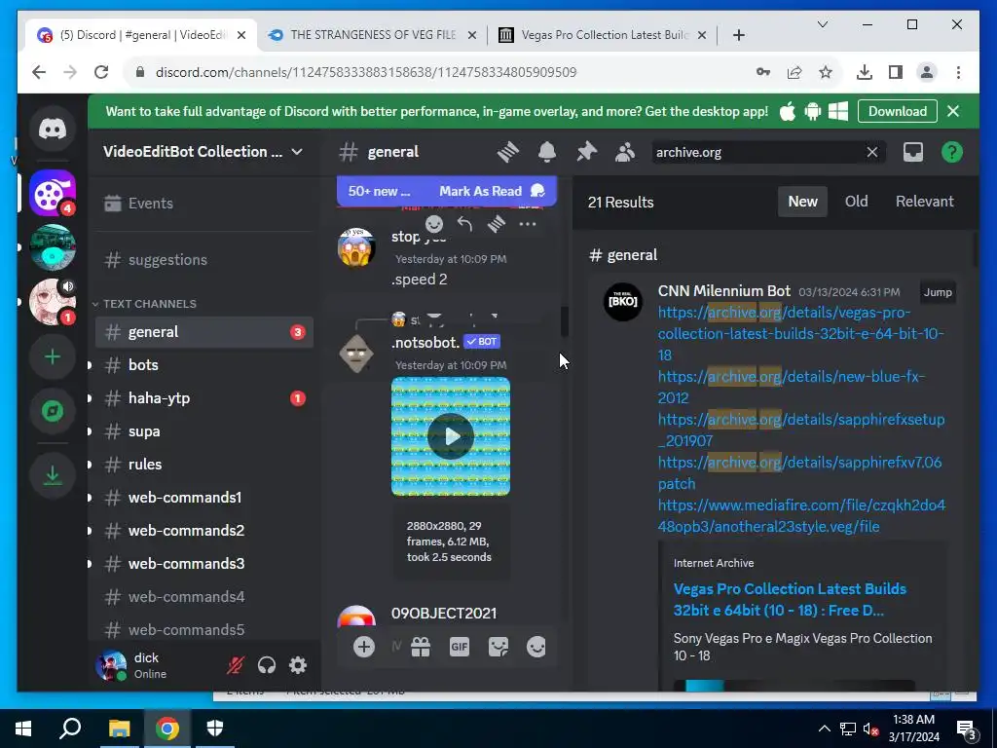The width and height of the screenshot is (997, 748).
Task: Expand VideoEditBot Collection server dropdown
Action: point(296,152)
